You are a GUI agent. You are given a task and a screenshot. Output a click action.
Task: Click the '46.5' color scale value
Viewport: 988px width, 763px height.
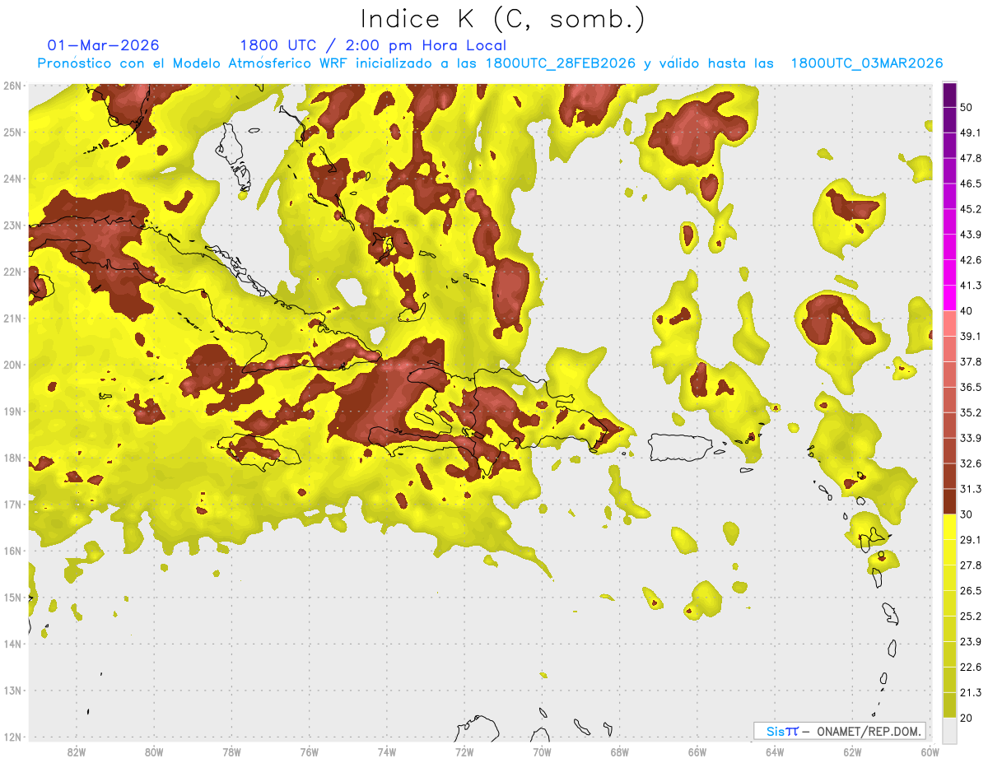coord(970,184)
